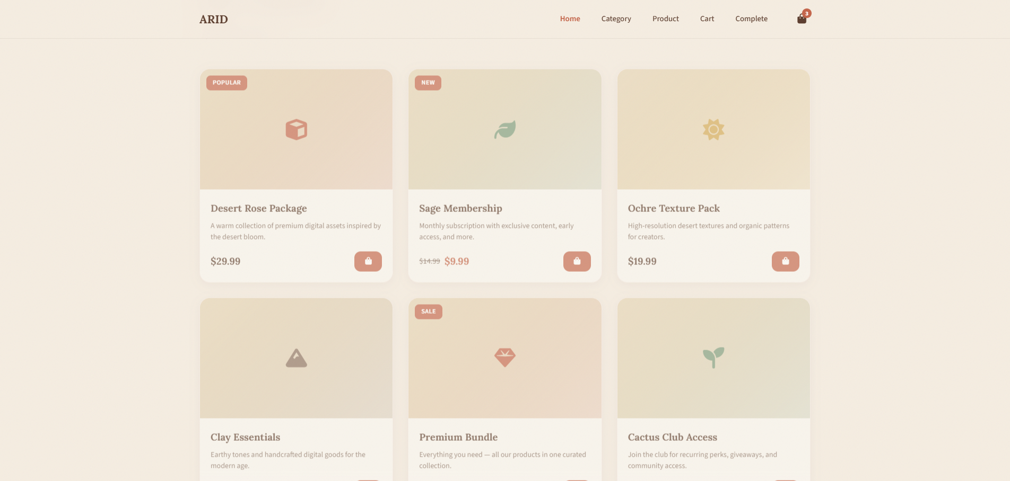Add Sage Membership to cart
Viewport: 1010px width, 481px height.
(x=577, y=261)
